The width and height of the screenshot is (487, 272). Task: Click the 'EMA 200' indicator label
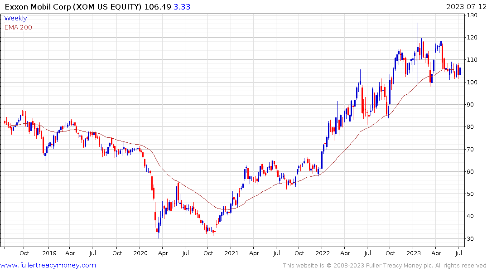click(18, 27)
